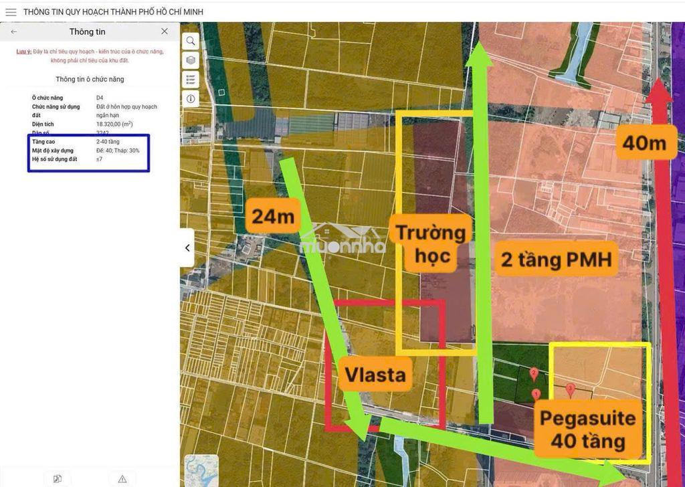Open the map layers control
The height and width of the screenshot is (487, 685).
(191, 60)
